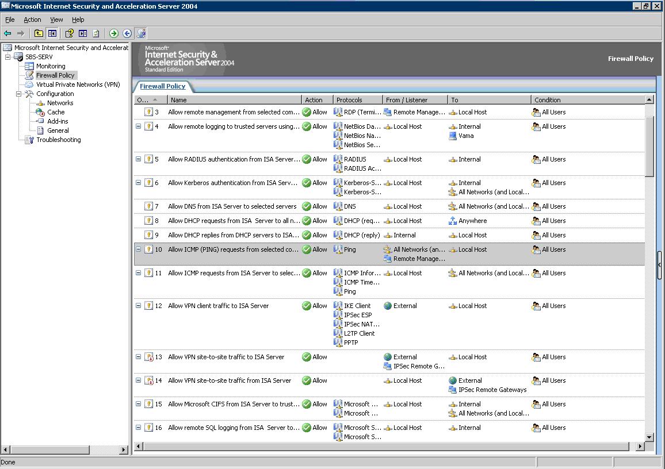Click green Allow checkmark on rule 7
The image size is (665, 469).
[307, 206]
